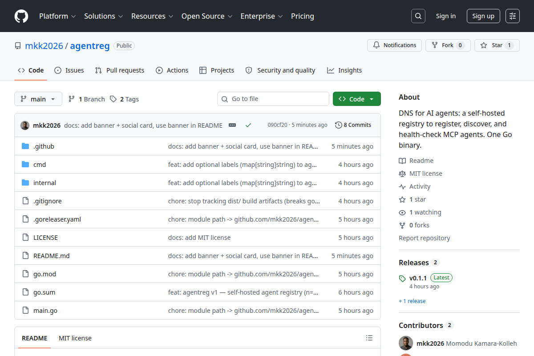The height and width of the screenshot is (356, 534).
Task: Switch to the Pull requests tab
Action: tap(120, 70)
